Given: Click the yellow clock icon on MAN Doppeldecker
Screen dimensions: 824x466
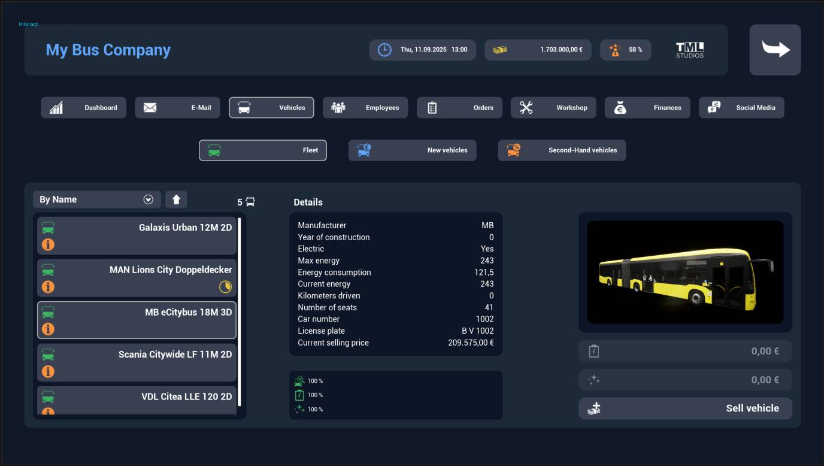Looking at the screenshot, I should (225, 287).
